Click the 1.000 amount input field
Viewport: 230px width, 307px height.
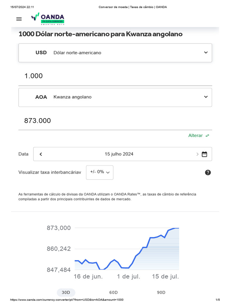click(115, 76)
